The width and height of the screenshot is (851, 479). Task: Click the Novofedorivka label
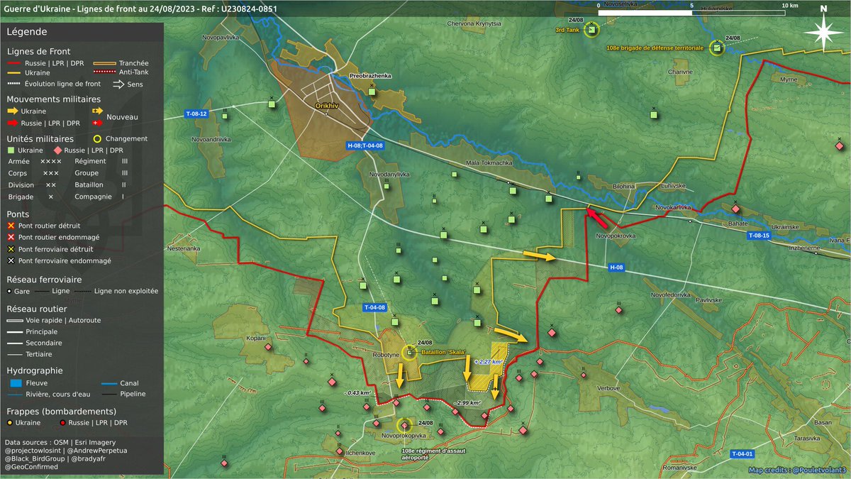(671, 294)
